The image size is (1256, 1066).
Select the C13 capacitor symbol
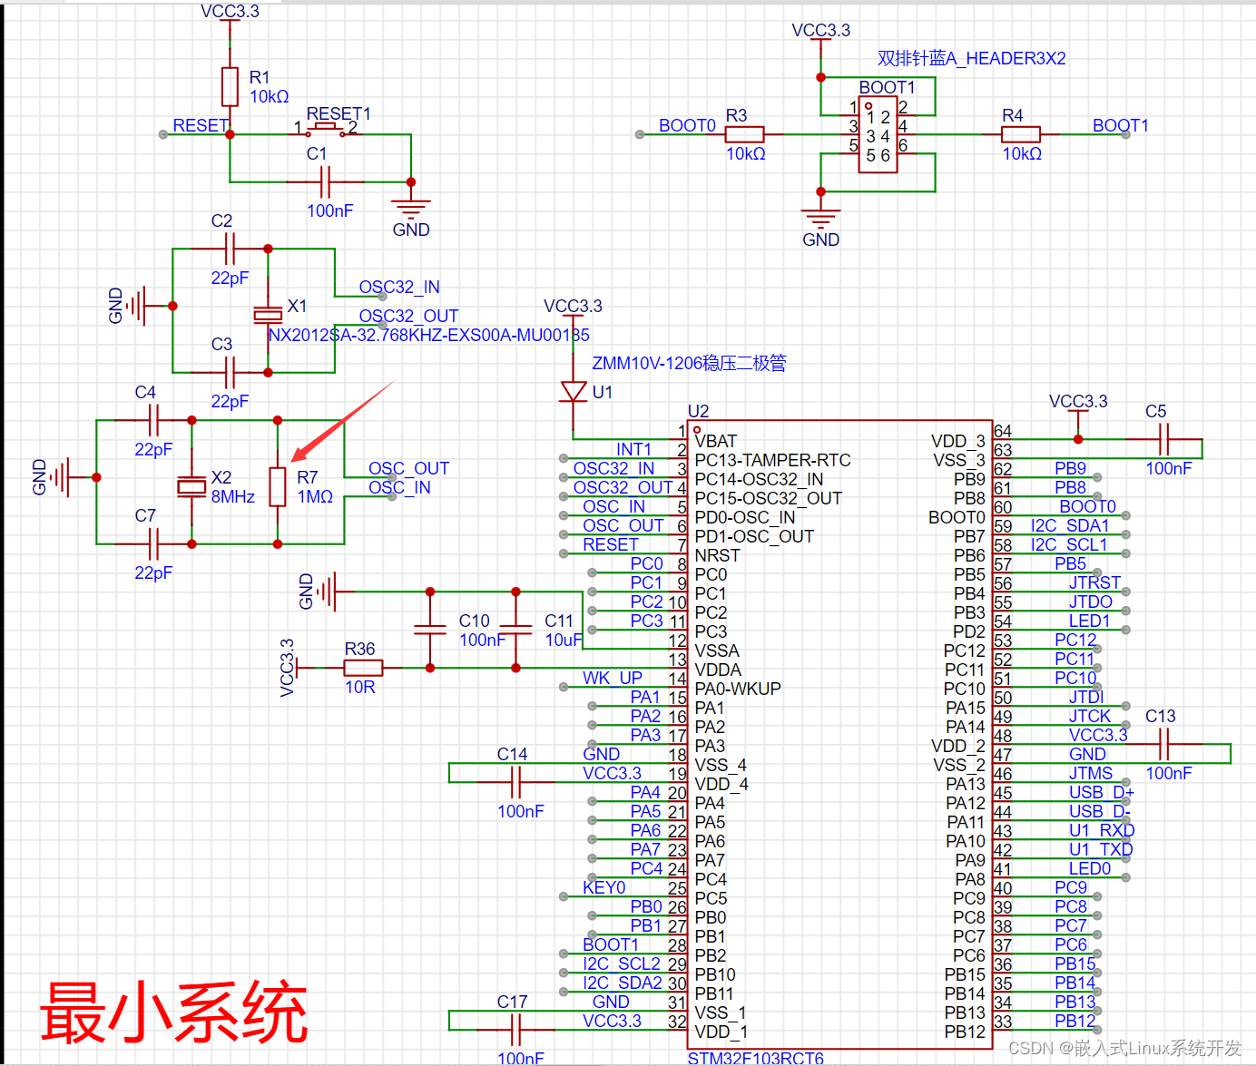pos(1163,744)
